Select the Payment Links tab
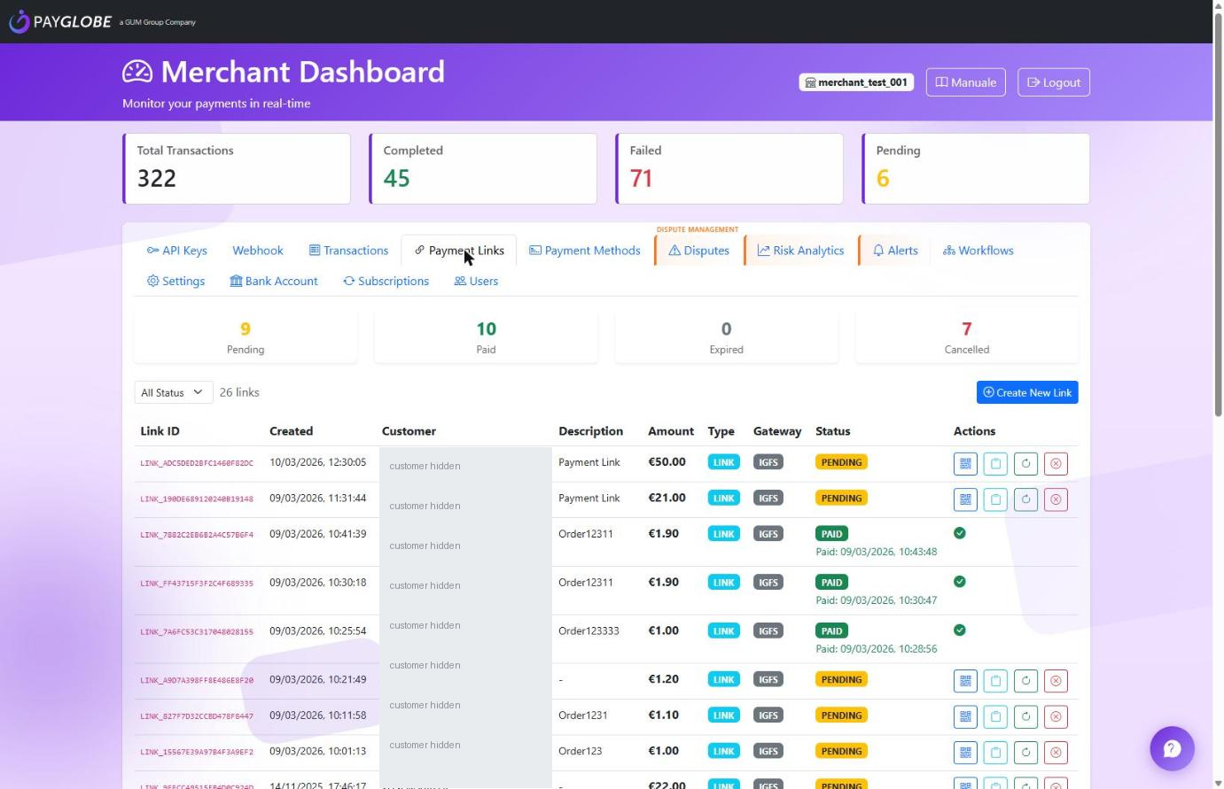Image resolution: width=1224 pixels, height=789 pixels. point(459,251)
